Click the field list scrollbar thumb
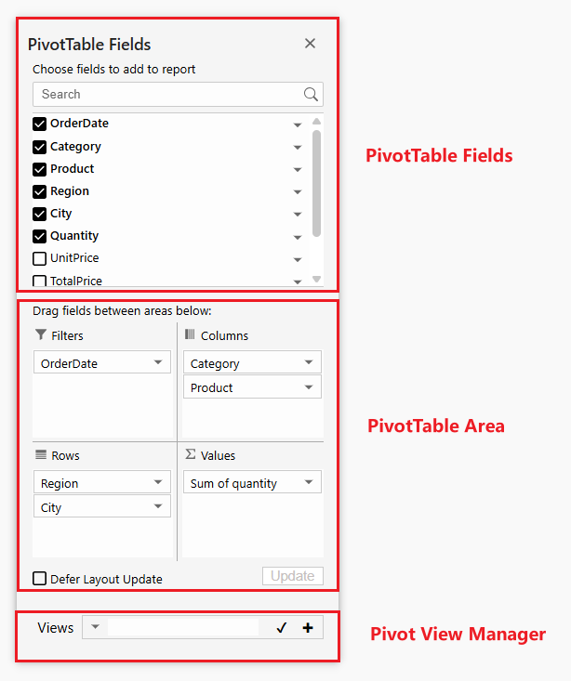This screenshot has height=681, width=571. [316, 183]
